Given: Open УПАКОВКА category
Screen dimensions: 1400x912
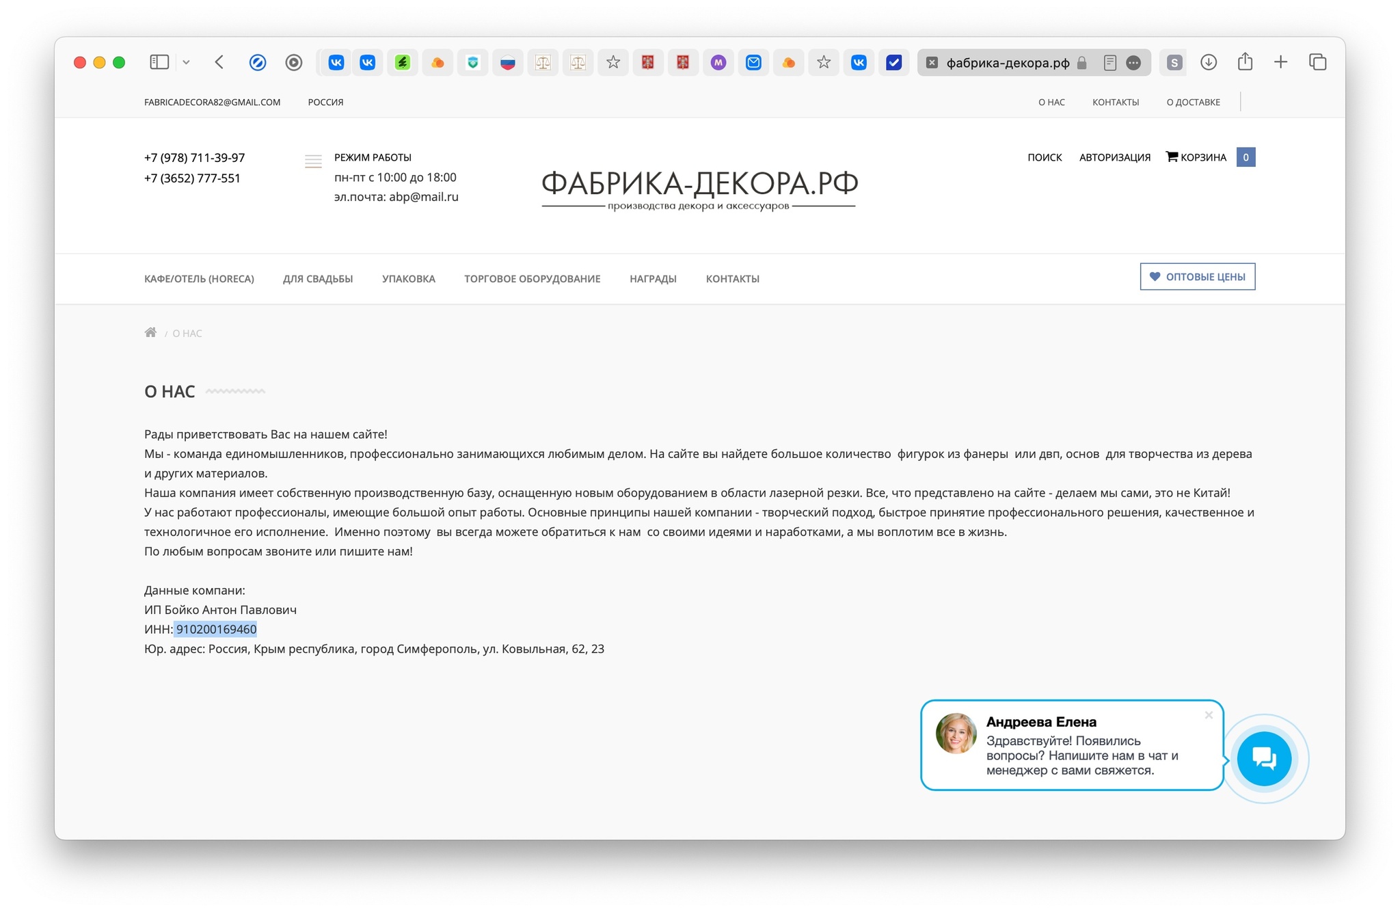Looking at the screenshot, I should (x=409, y=279).
